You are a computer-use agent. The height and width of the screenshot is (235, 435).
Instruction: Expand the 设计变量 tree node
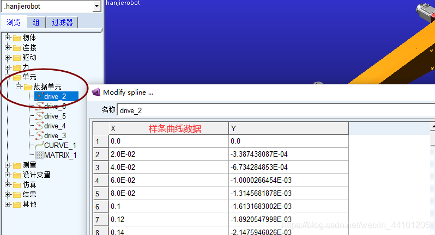(8, 175)
